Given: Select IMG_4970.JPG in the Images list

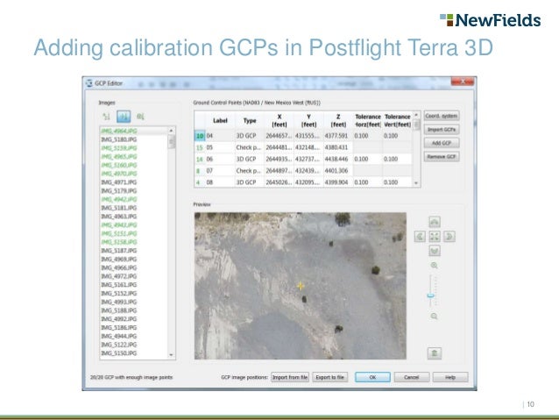Looking at the screenshot, I should coord(134,174).
